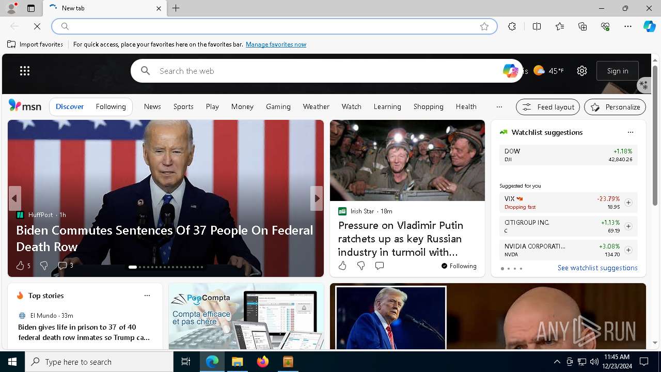
Task: Like the Vladimir Putin article
Action: point(342,266)
